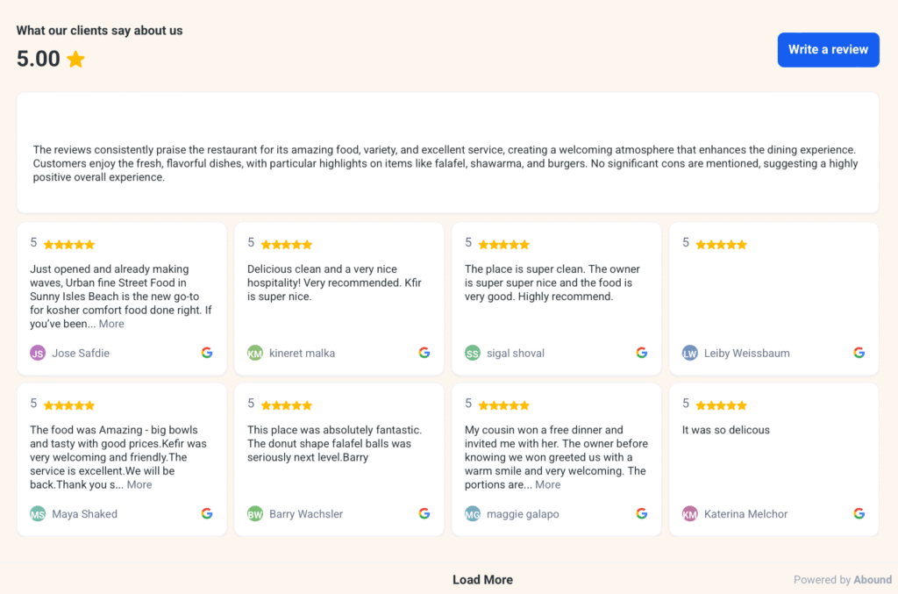
Task: Click the AI review summary paragraph
Action: tap(445, 163)
